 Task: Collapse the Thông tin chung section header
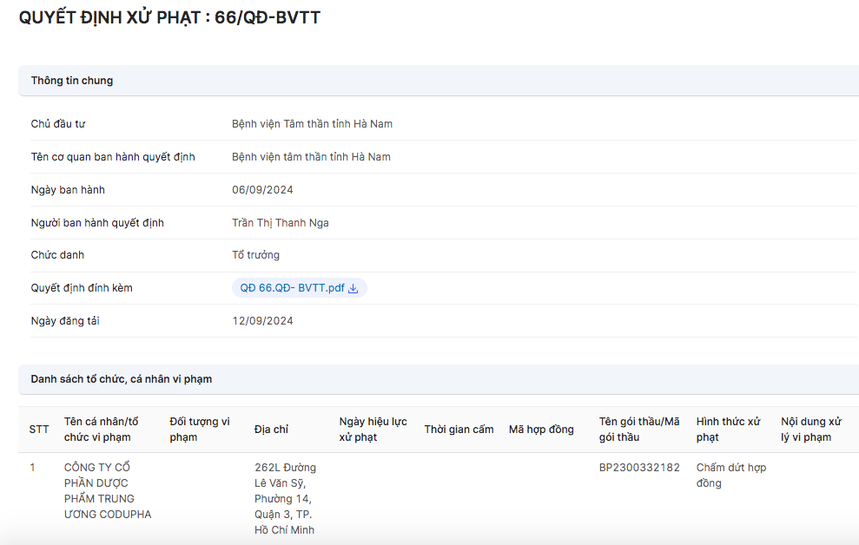(x=72, y=81)
